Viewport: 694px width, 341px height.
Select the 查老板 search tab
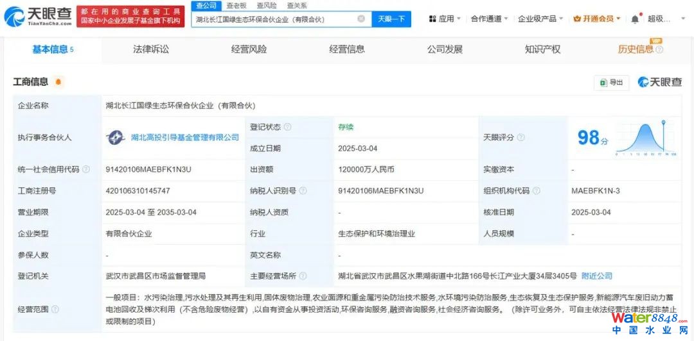235,5
